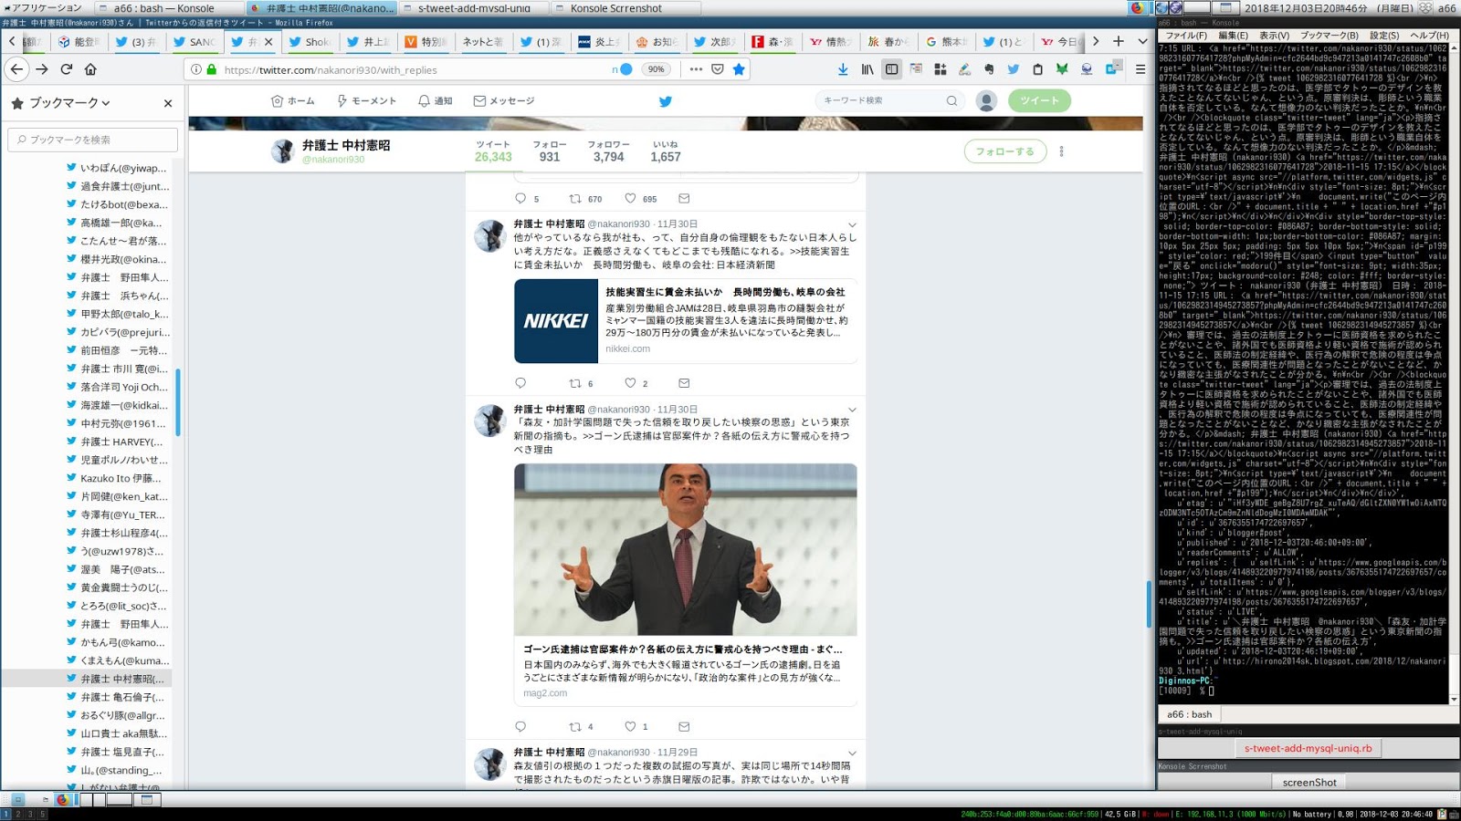The height and width of the screenshot is (821, 1461).
Task: Open Twitter メッセージ messages link
Action: pos(504,101)
